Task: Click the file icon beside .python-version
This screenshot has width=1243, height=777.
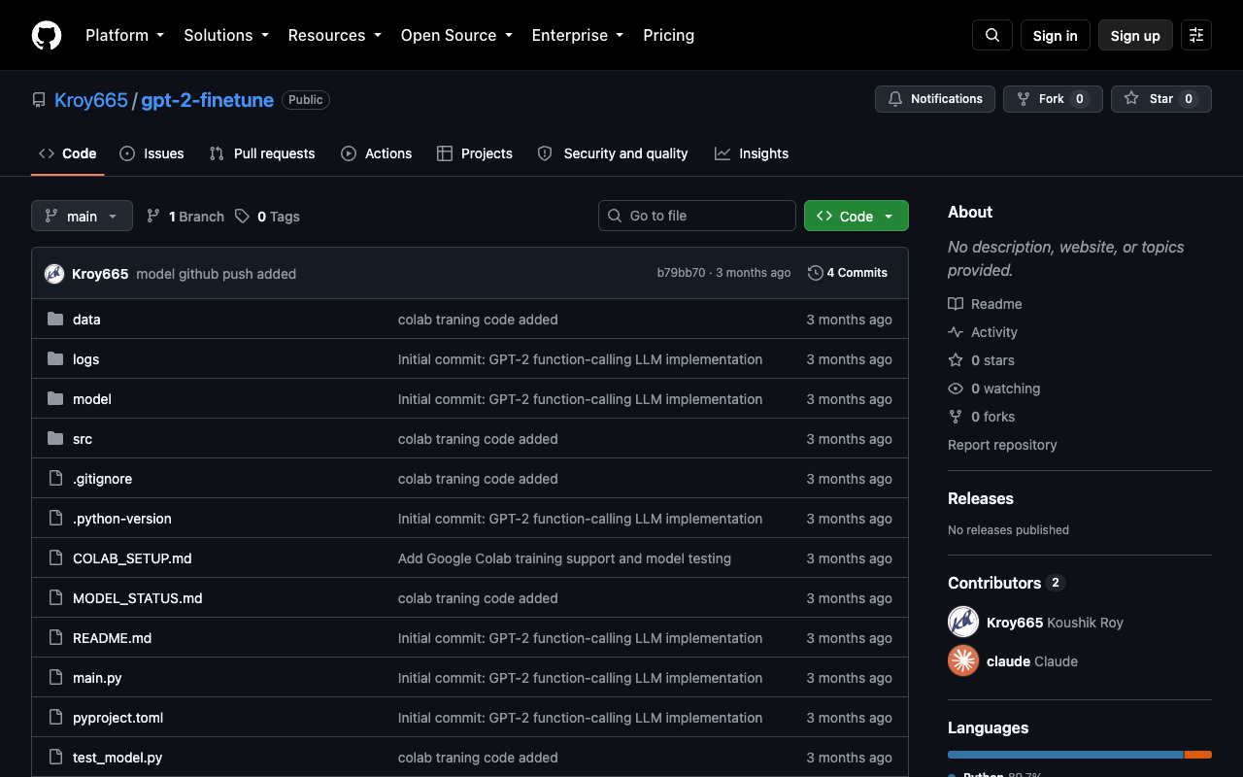Action: click(55, 519)
